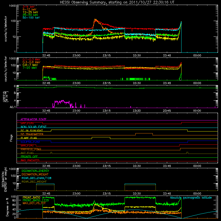Click the 22:45 tick under the top plot
The width and height of the screenshot is (221, 221).
tap(46, 56)
